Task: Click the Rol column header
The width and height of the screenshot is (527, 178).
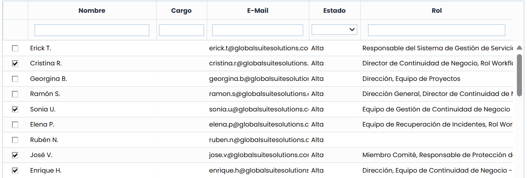Action: (x=436, y=11)
